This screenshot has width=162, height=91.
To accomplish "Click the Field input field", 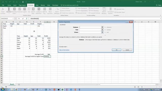I will tap(90, 30).
